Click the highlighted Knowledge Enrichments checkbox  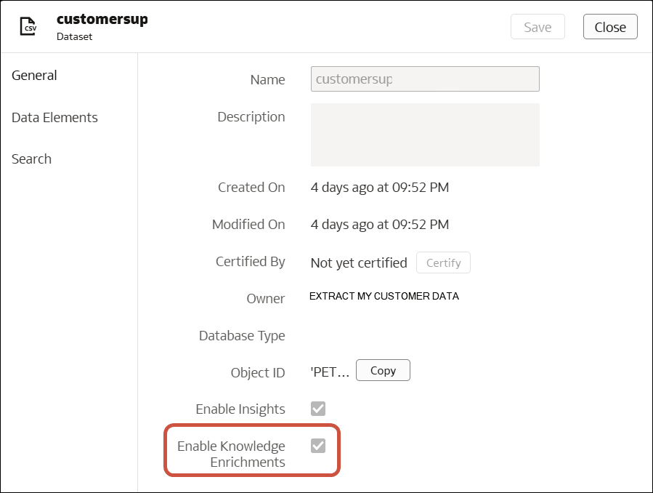point(317,446)
